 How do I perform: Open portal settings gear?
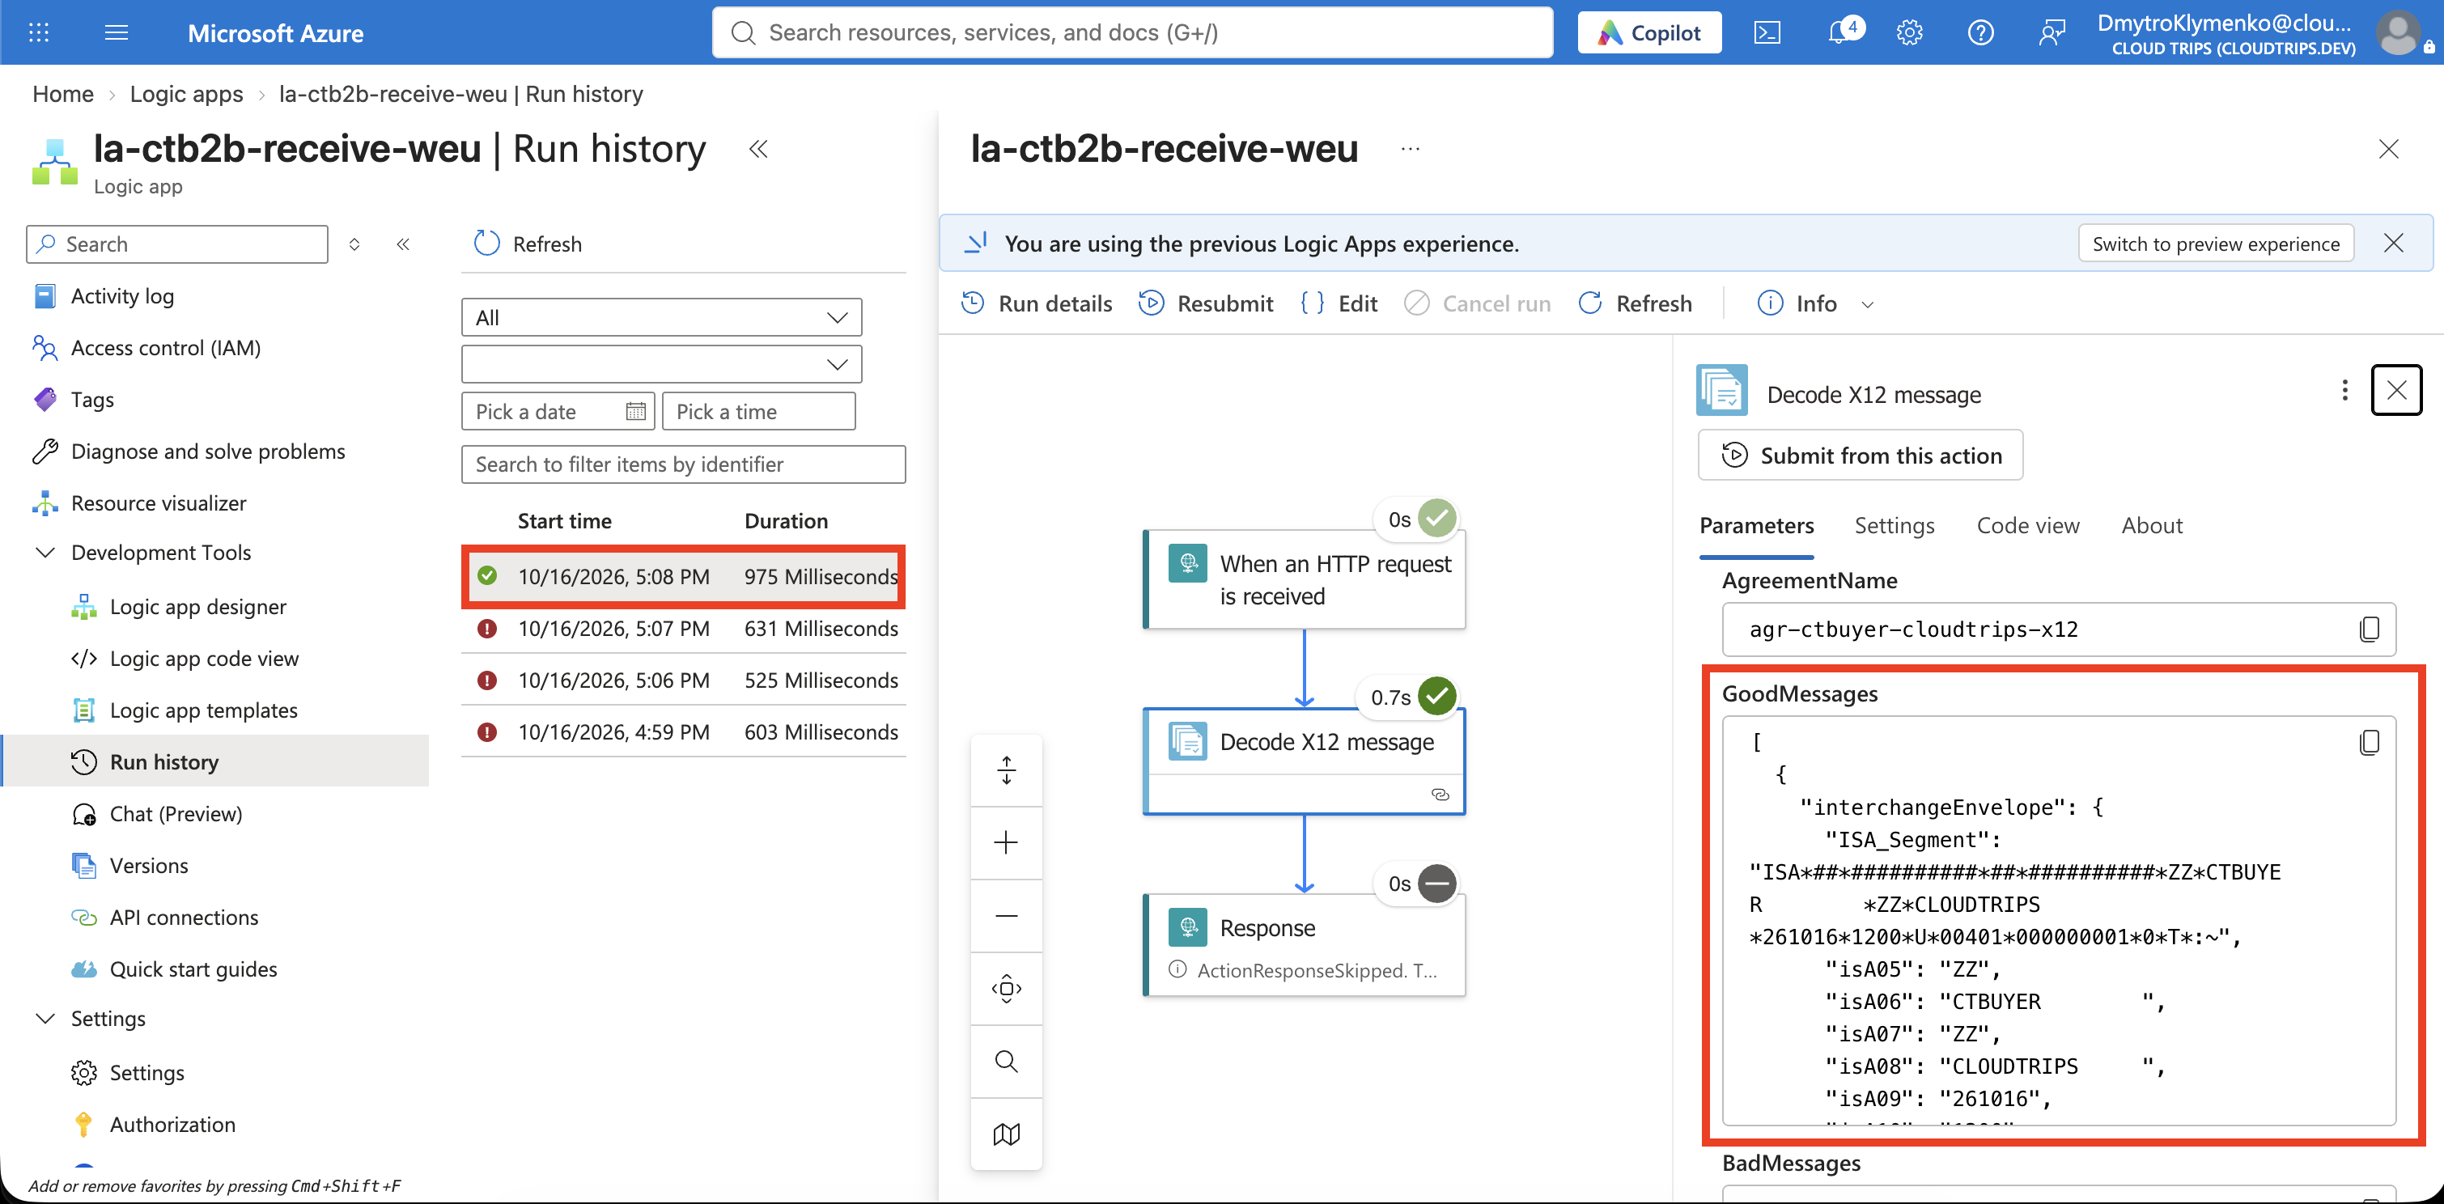pyautogui.click(x=1909, y=32)
